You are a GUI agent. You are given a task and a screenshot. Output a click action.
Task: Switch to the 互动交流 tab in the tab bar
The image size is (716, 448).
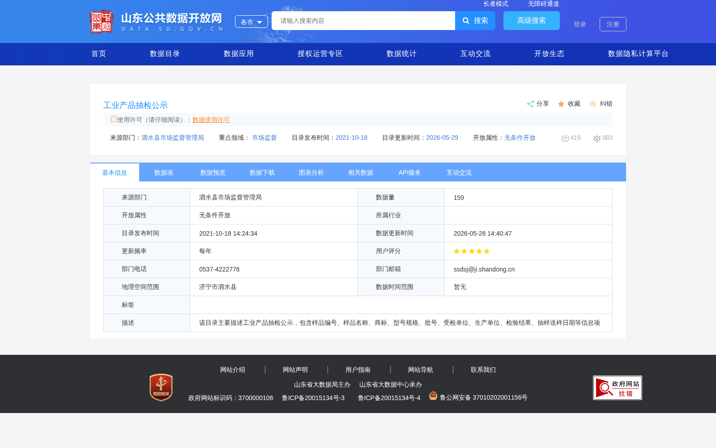click(459, 172)
